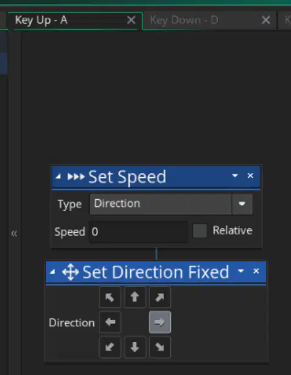
Task: Enable the Relative checkbox for speed
Action: tap(199, 231)
